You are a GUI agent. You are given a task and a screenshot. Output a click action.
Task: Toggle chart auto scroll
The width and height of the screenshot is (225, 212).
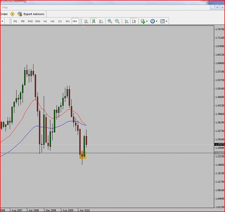126,21
